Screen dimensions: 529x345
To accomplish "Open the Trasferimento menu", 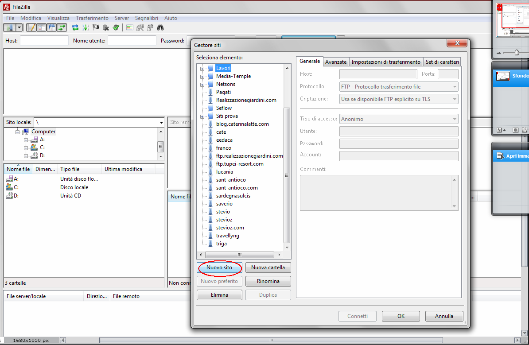I will tap(92, 18).
